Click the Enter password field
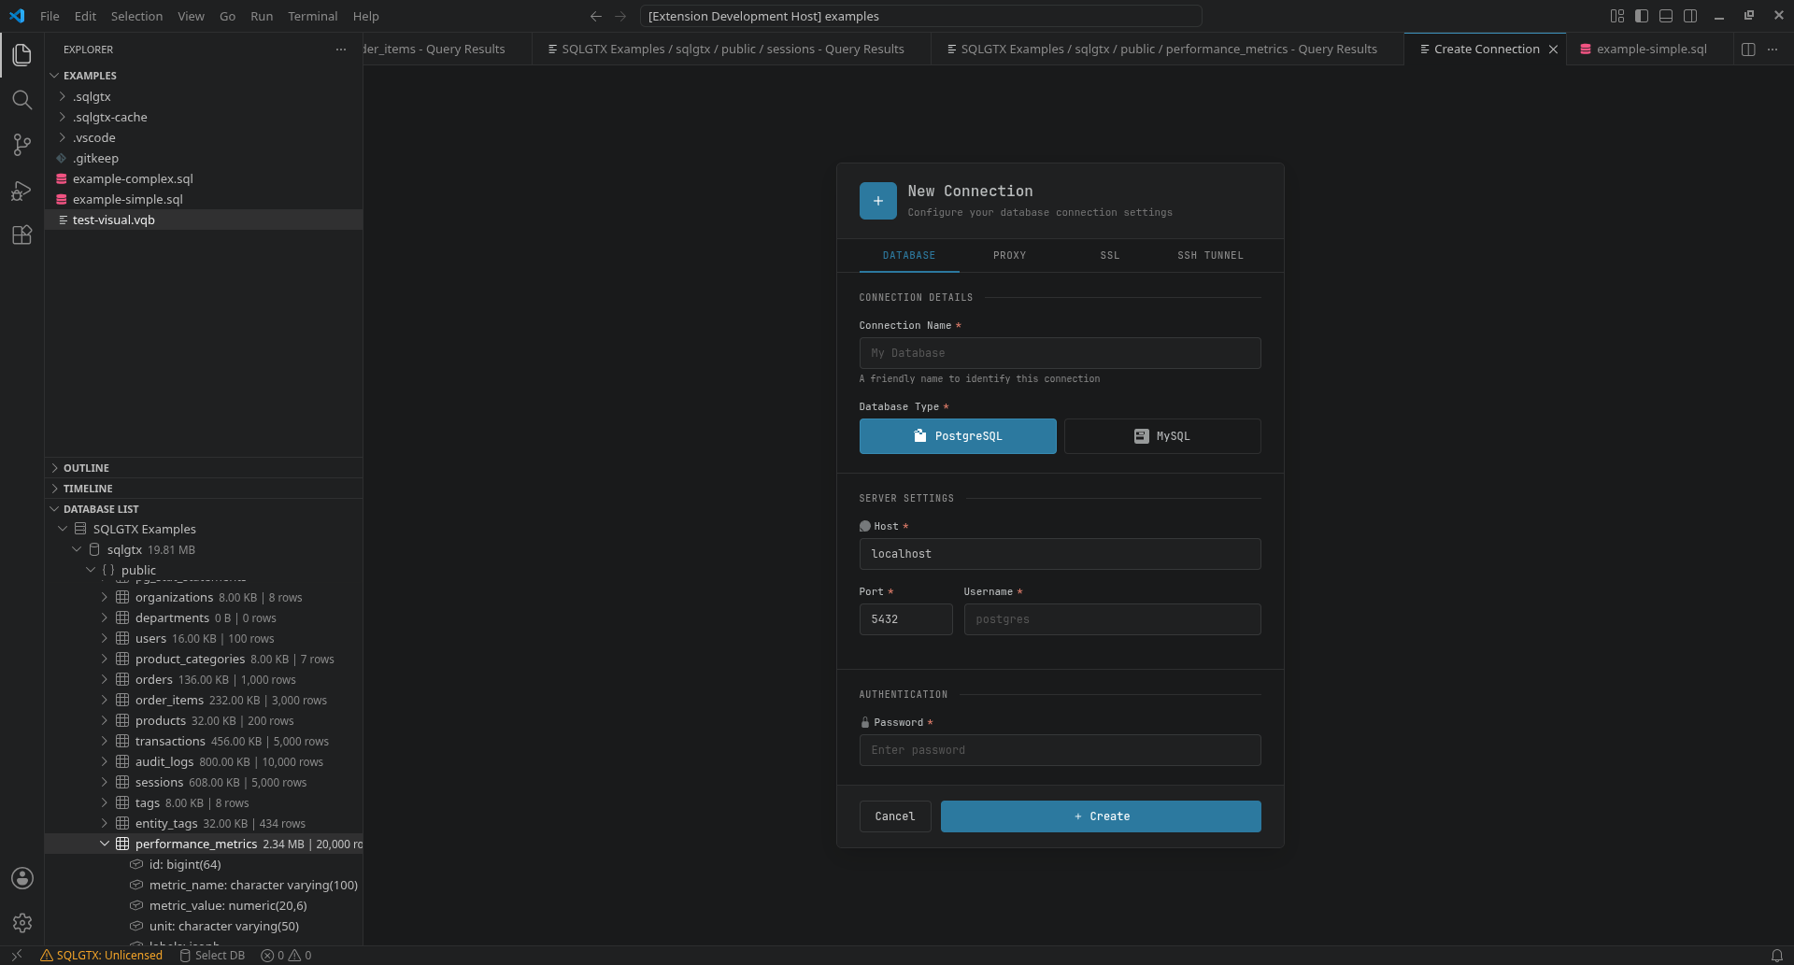The height and width of the screenshot is (965, 1794). (1060, 750)
